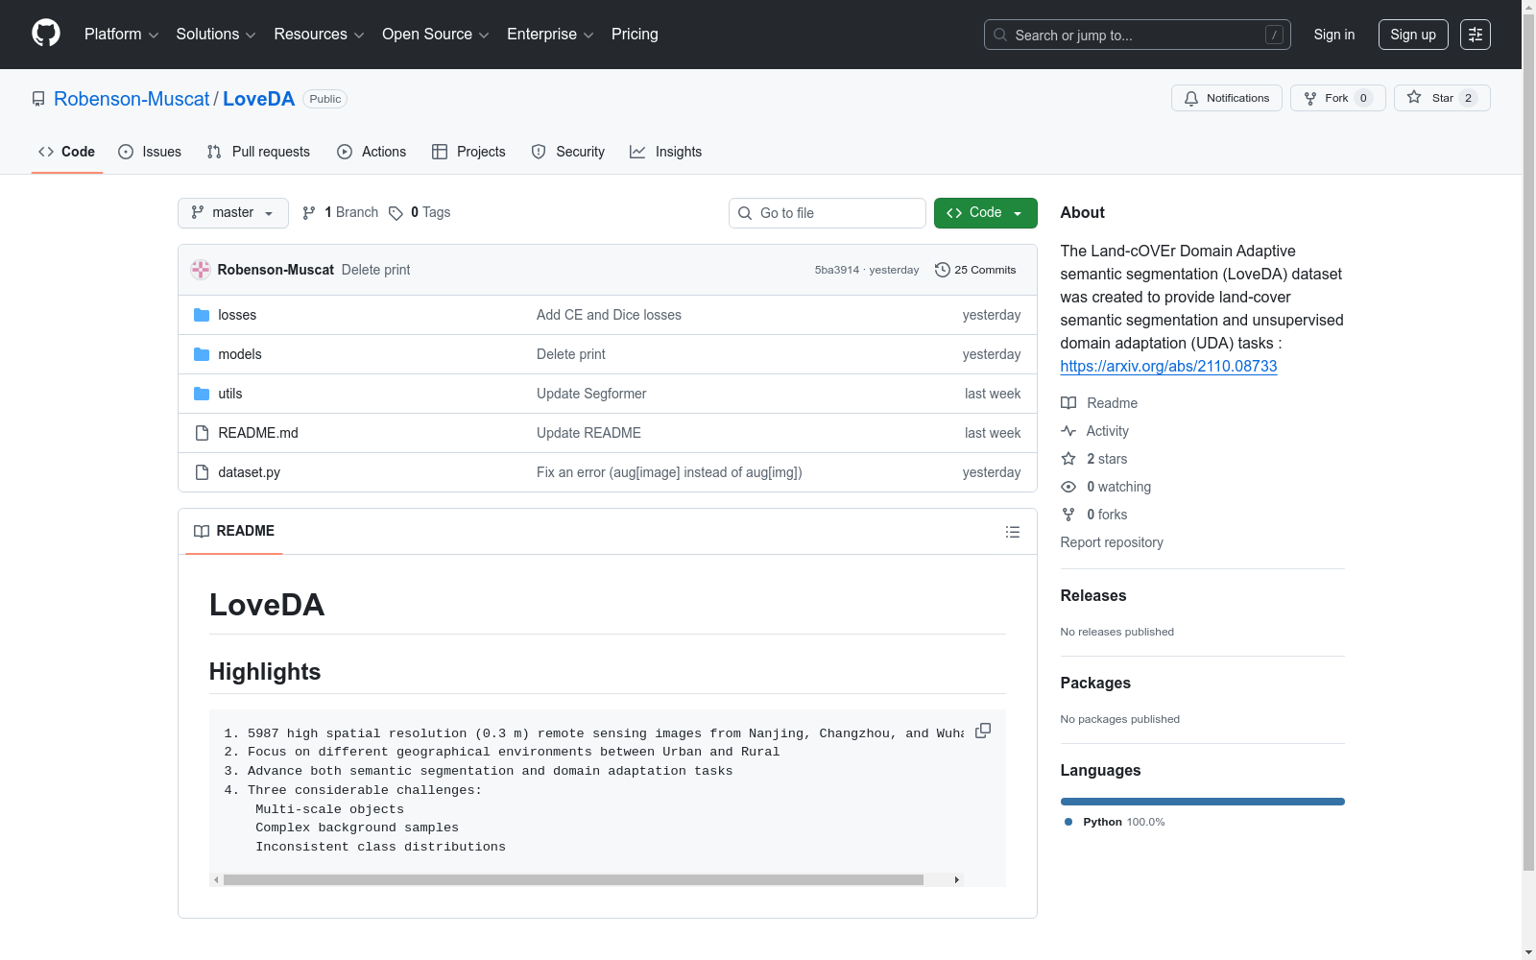Click the Star icon
This screenshot has height=960, width=1536.
pyautogui.click(x=1414, y=97)
